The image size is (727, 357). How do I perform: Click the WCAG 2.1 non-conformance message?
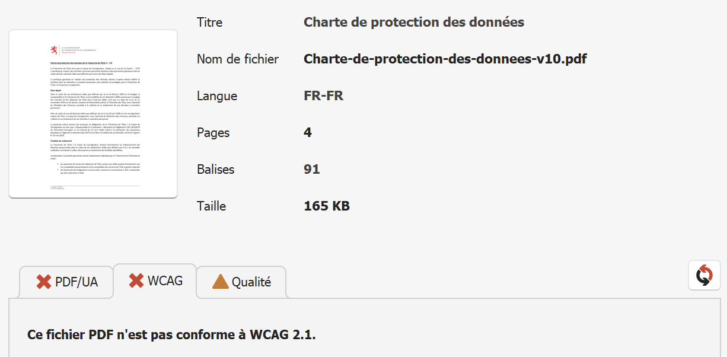click(172, 334)
